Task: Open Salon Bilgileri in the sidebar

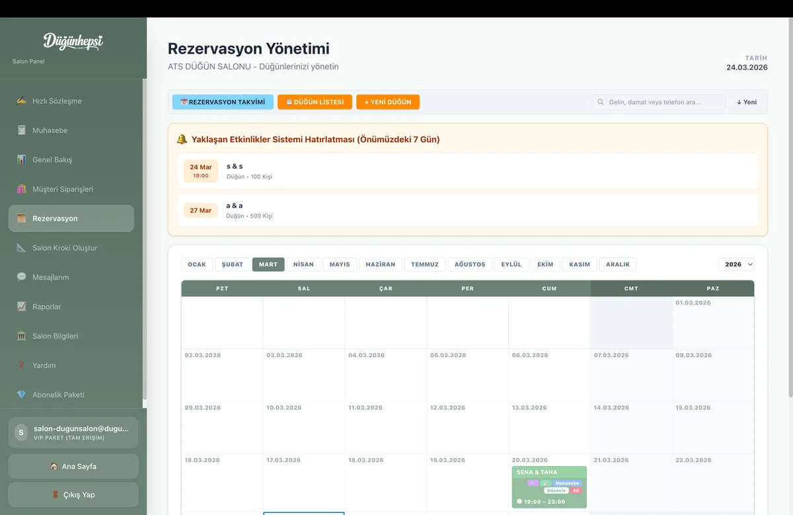Action: pyautogui.click(x=71, y=336)
